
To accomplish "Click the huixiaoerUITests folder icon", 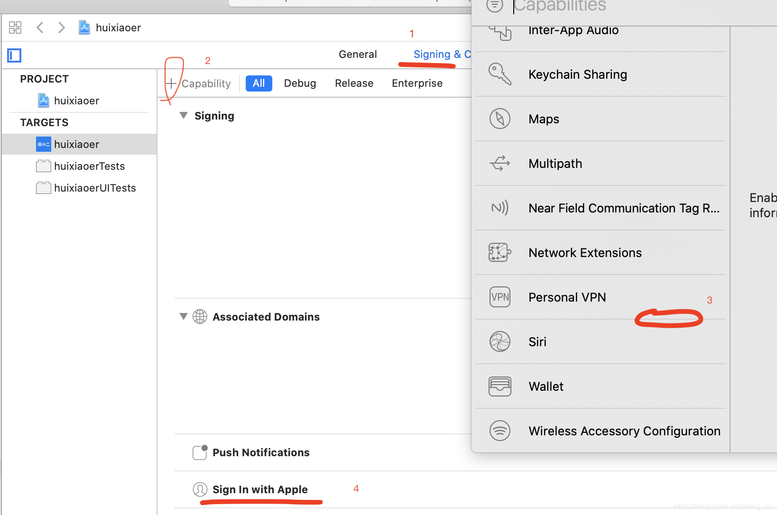I will click(x=44, y=188).
